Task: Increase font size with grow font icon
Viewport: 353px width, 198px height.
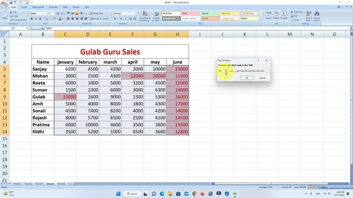Action: [x=57, y=13]
